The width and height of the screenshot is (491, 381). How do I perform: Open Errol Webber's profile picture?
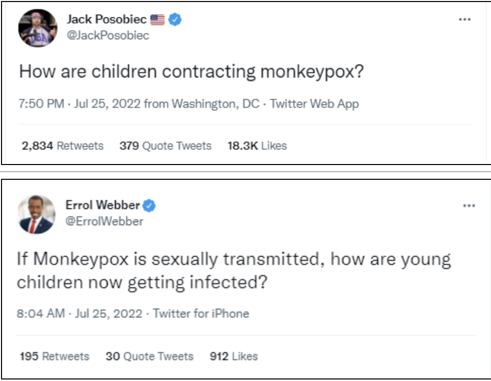pyautogui.click(x=36, y=214)
